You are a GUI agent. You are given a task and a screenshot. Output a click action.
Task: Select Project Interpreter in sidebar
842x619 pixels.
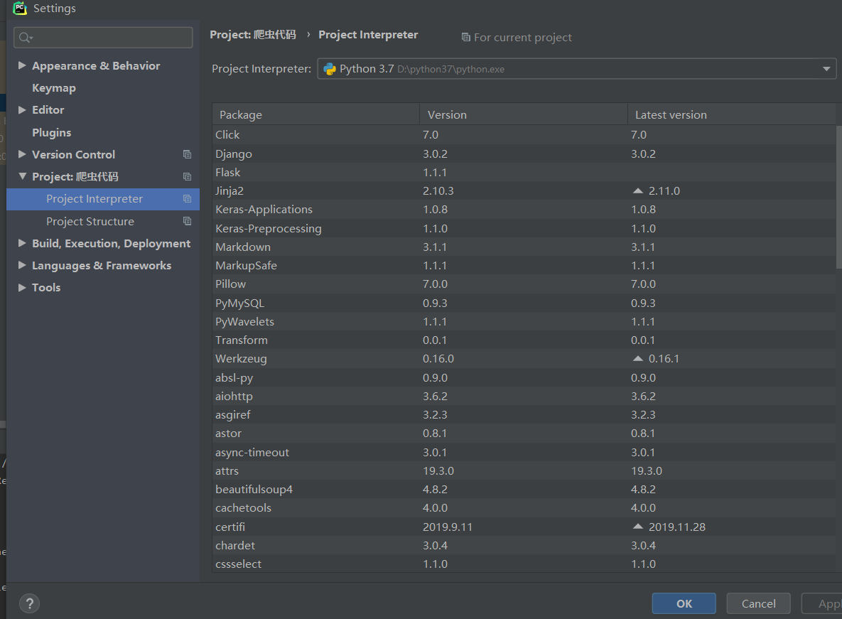(103, 199)
